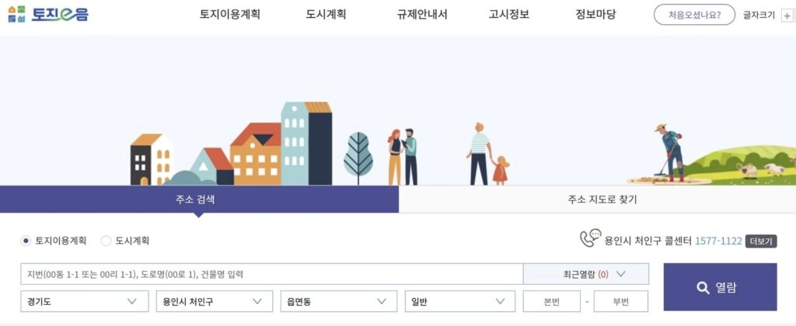Click the 본번 number input box
796x326 pixels.
click(551, 301)
